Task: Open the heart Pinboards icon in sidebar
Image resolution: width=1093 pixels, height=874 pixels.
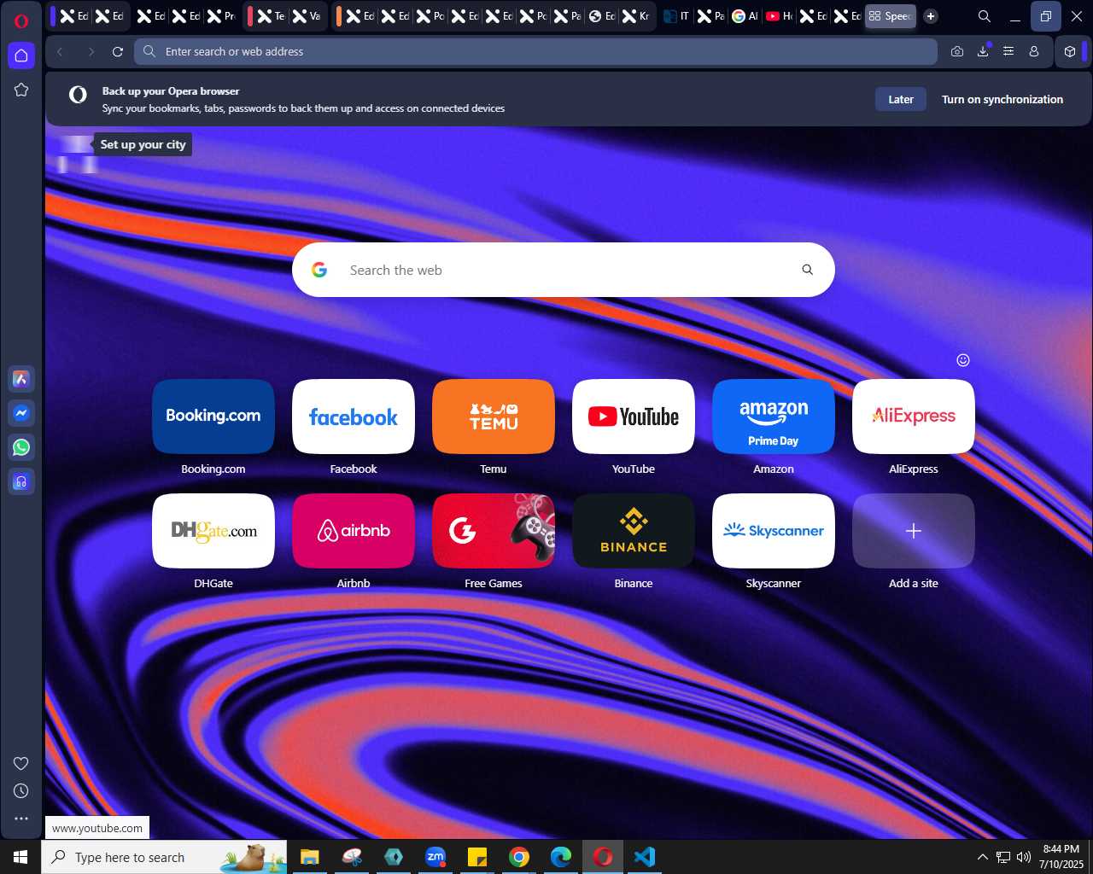Action: coord(21,763)
